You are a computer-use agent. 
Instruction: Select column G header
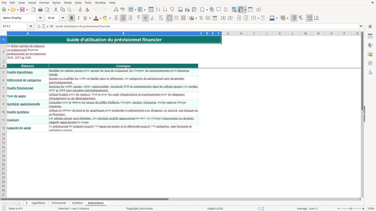point(228,33)
